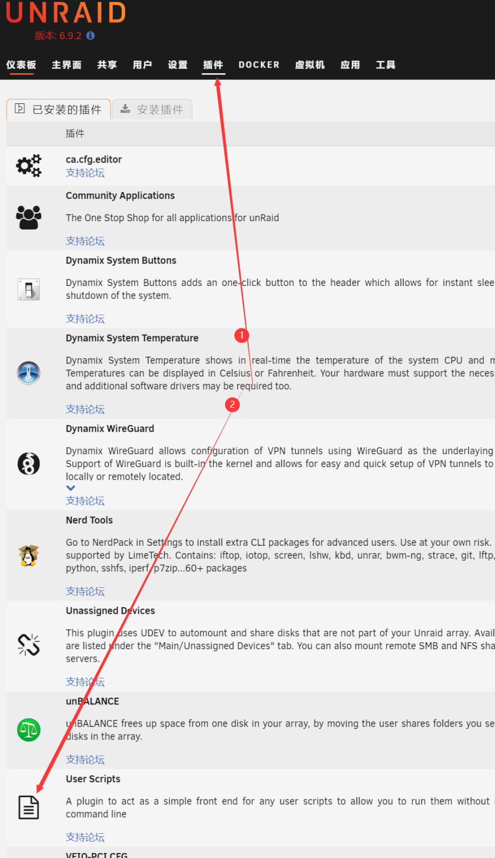
Task: Open the unBALANCE green scales icon
Action: pos(28,730)
